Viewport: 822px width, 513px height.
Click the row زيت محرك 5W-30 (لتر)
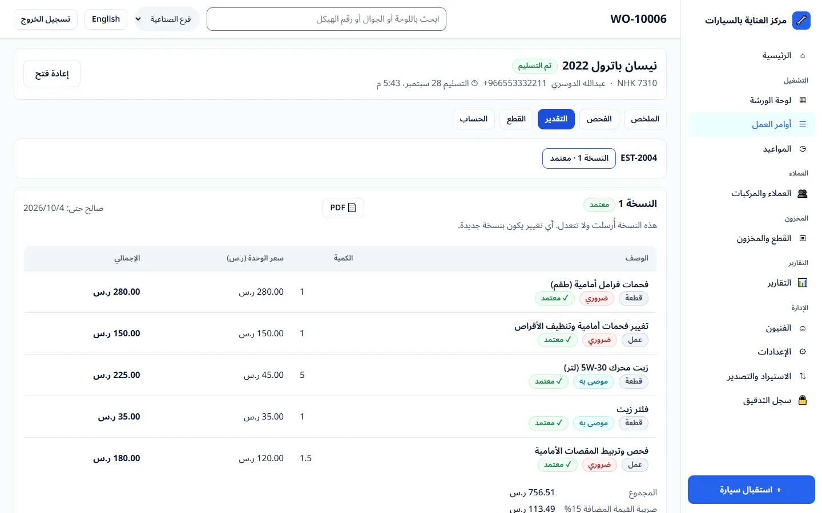point(340,375)
